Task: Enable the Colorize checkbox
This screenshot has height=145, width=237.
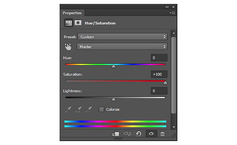Action: [x=102, y=110]
